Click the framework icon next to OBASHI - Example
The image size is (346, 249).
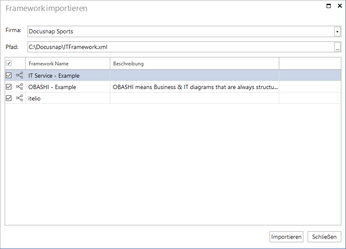click(x=19, y=87)
